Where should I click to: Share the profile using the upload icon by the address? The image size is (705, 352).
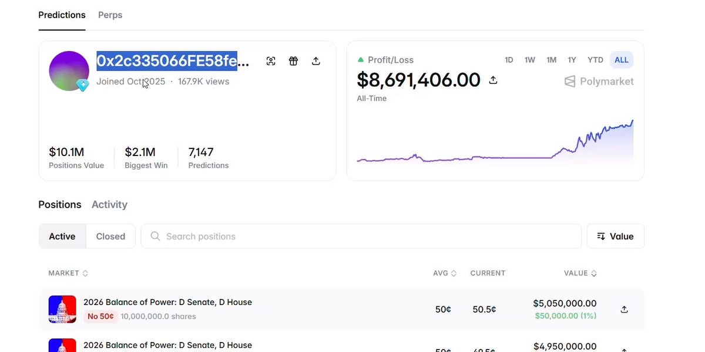pos(316,61)
